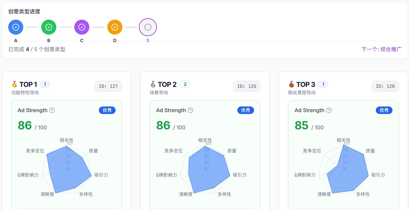Click 质量 axis label in TOP 2 chart
This screenshot has height=210, width=409.
pos(232,151)
